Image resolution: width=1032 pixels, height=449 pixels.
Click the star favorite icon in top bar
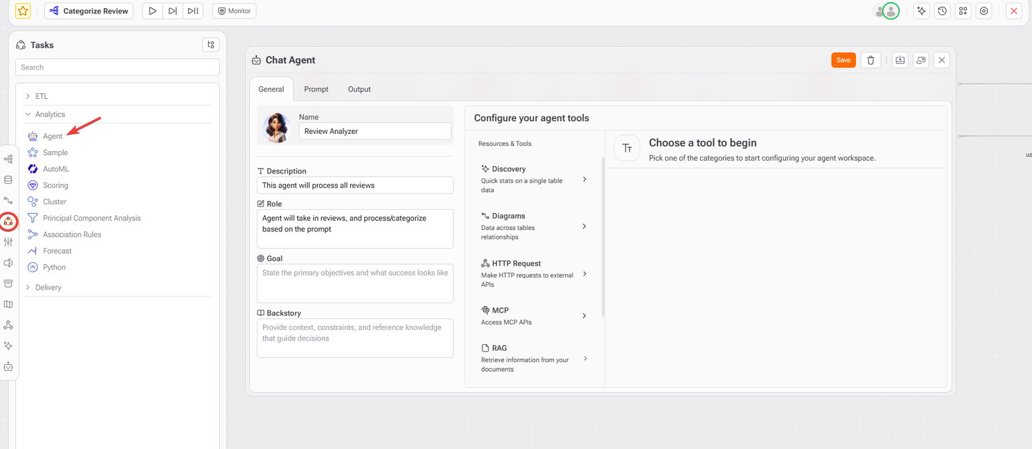[23, 11]
